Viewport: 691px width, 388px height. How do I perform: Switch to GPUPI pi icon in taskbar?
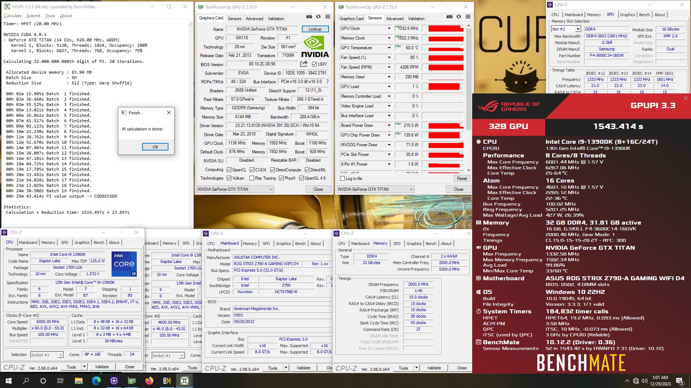[185, 381]
